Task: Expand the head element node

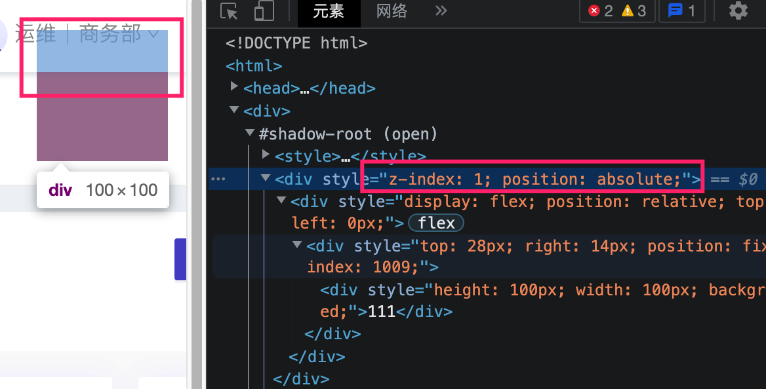Action: pyautogui.click(x=234, y=87)
